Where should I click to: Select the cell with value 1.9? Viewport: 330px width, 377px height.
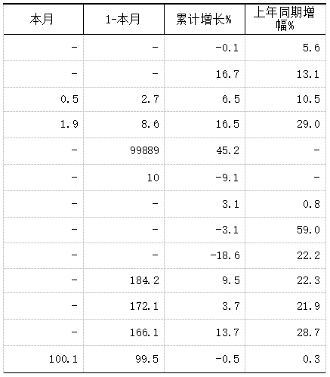pos(43,124)
